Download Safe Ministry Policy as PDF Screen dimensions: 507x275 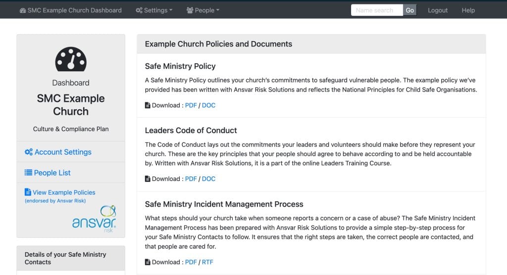click(x=191, y=105)
